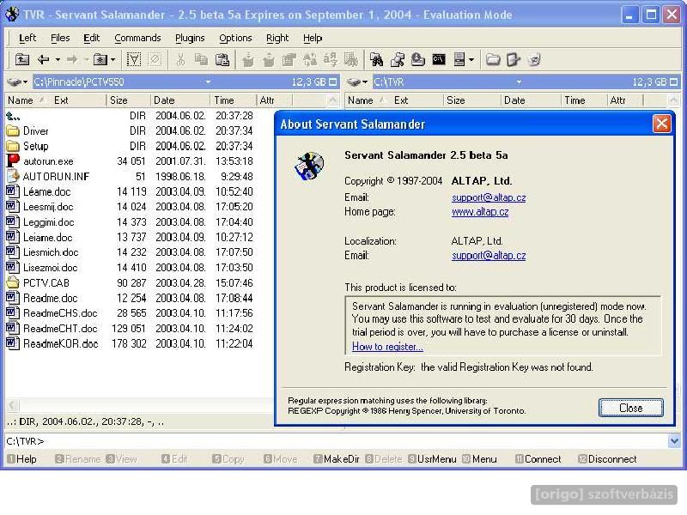The width and height of the screenshot is (687, 515).
Task: Click the grayed Forward arrow icon
Action: click(x=72, y=59)
